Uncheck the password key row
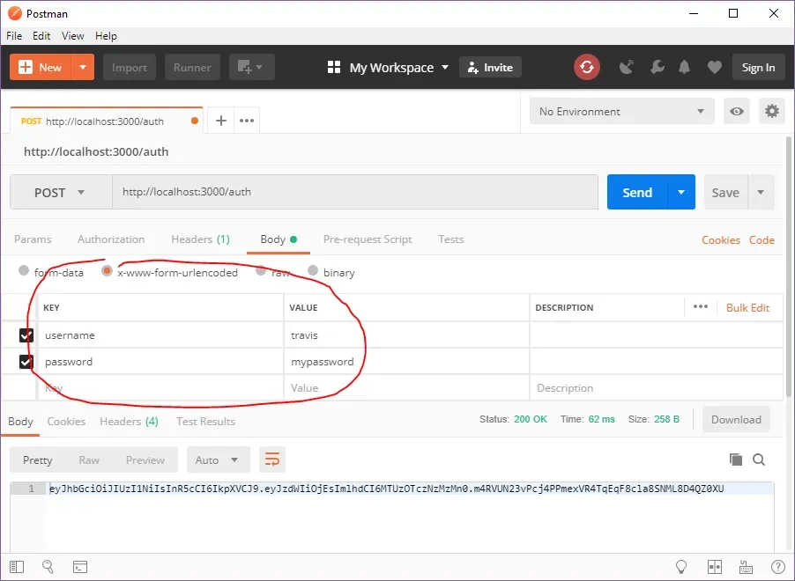795x581 pixels. (x=26, y=361)
